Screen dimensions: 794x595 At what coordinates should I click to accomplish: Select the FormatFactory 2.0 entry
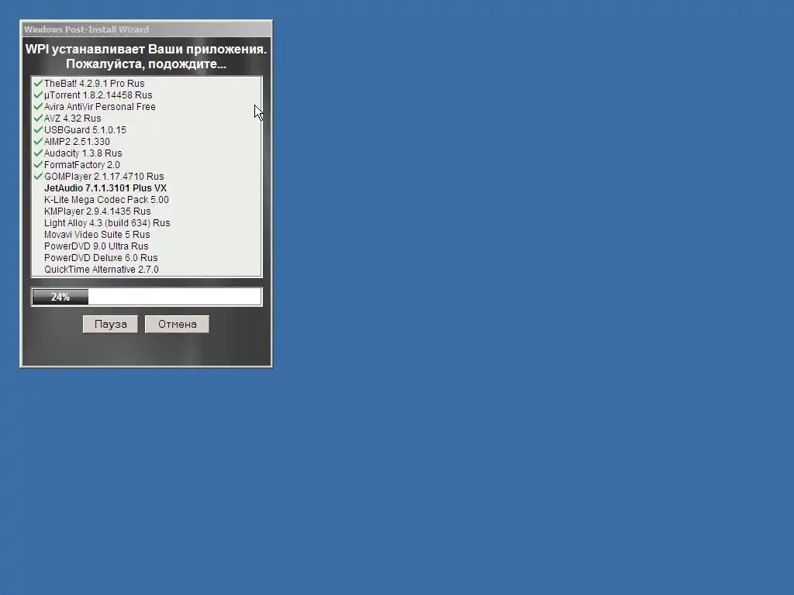[82, 165]
